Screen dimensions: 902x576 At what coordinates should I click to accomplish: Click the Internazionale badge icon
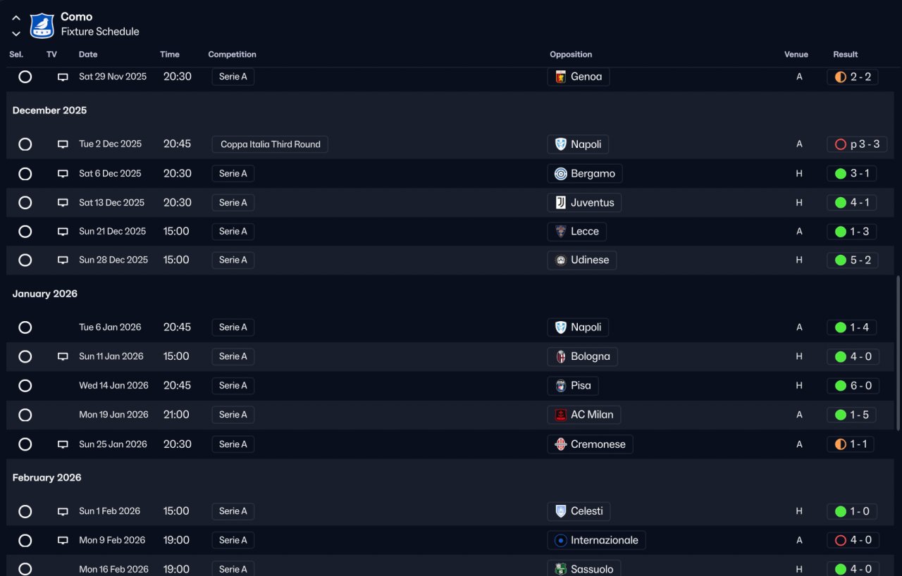(x=561, y=541)
